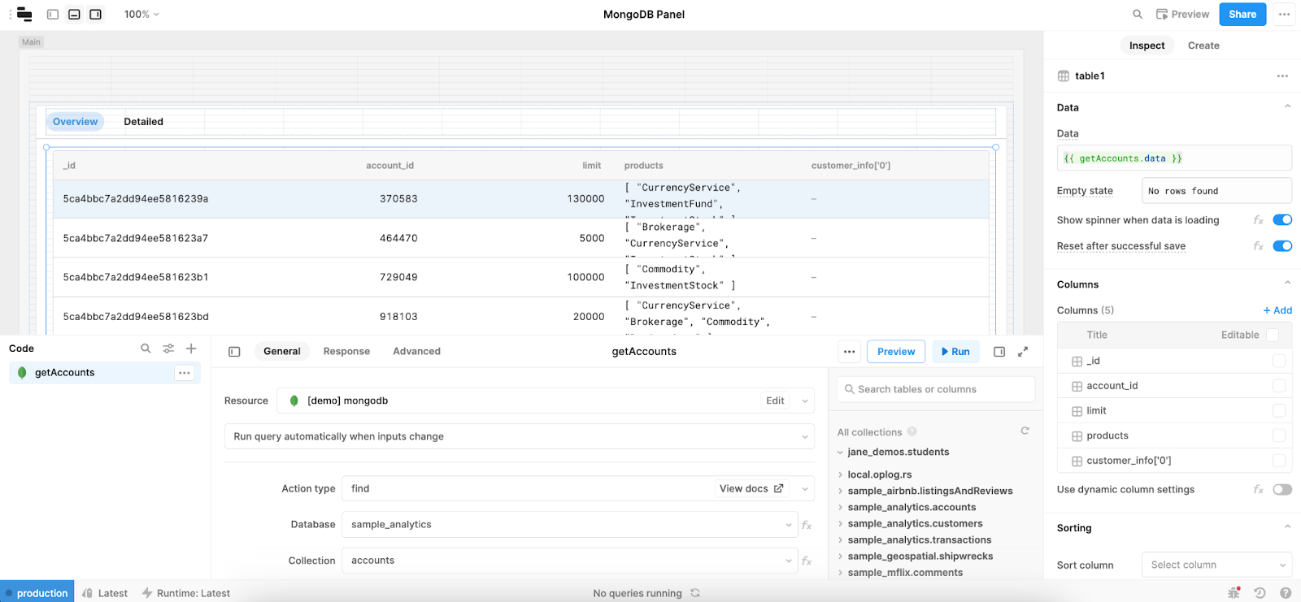Refresh the collections schema list
Viewport: 1301px width, 602px height.
1025,431
